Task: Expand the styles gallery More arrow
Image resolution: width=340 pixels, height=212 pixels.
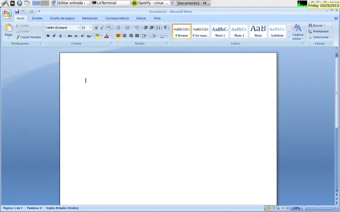Action: pyautogui.click(x=289, y=37)
